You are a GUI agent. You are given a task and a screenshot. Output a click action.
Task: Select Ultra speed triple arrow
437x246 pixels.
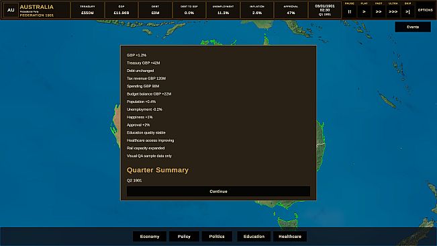[x=393, y=11]
